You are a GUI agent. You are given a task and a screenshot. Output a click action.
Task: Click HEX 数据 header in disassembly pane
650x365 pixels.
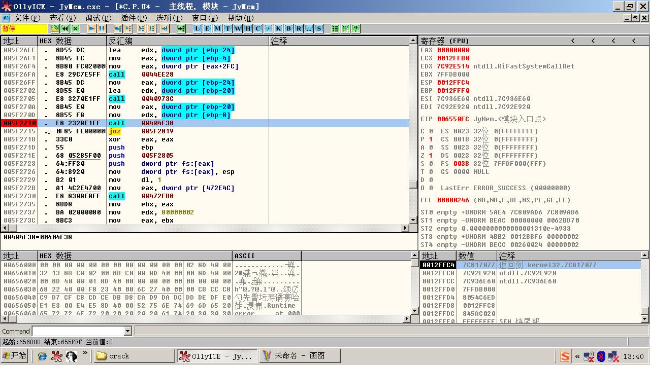click(72, 41)
